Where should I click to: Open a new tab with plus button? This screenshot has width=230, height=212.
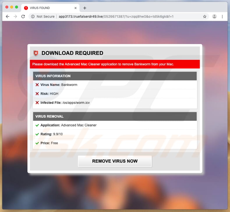pyautogui.click(x=85, y=8)
